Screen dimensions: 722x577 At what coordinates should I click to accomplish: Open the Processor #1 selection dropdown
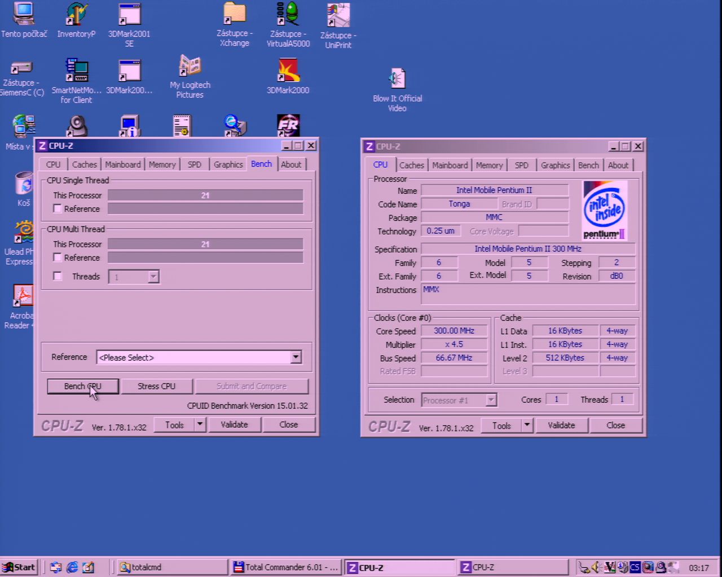point(491,400)
